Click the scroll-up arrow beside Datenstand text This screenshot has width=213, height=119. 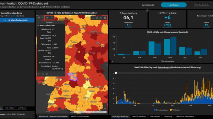[33, 114]
